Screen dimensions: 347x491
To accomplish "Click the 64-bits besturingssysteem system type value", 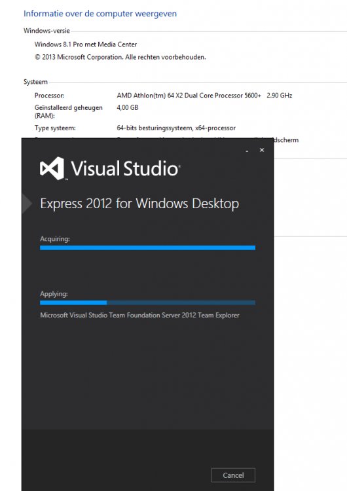I will click(x=176, y=128).
